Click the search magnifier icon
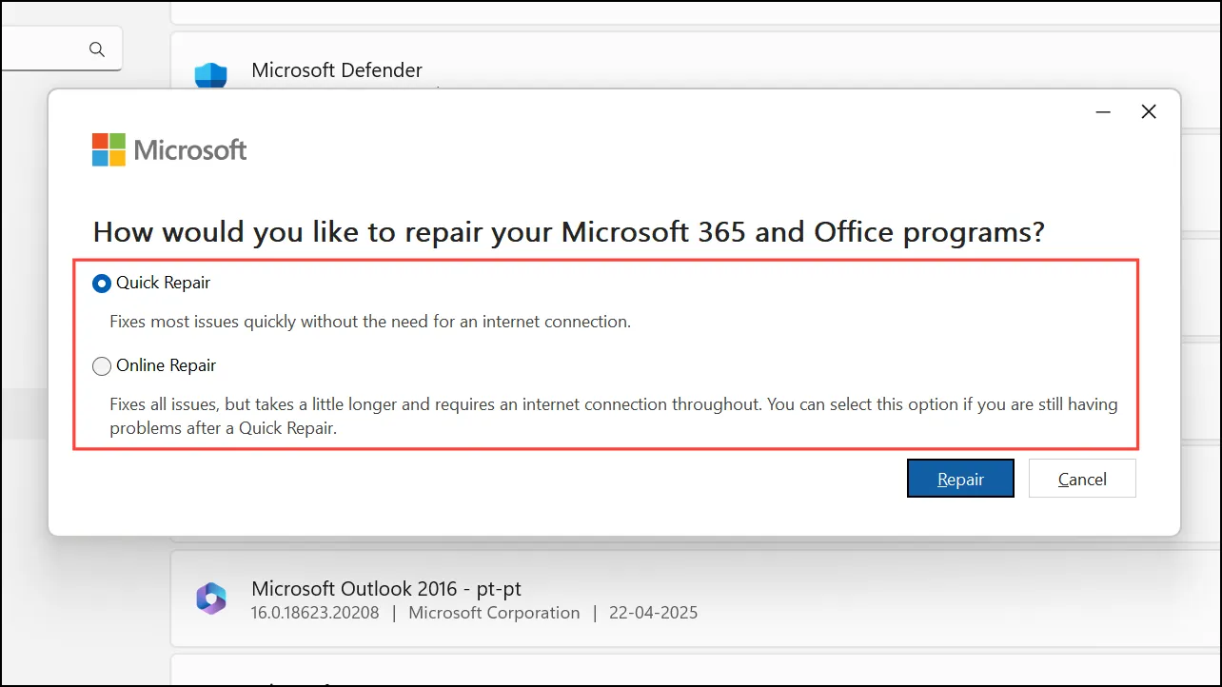The width and height of the screenshot is (1222, 687). click(96, 49)
